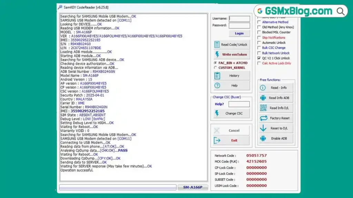Focus the Password input field

[239, 25]
